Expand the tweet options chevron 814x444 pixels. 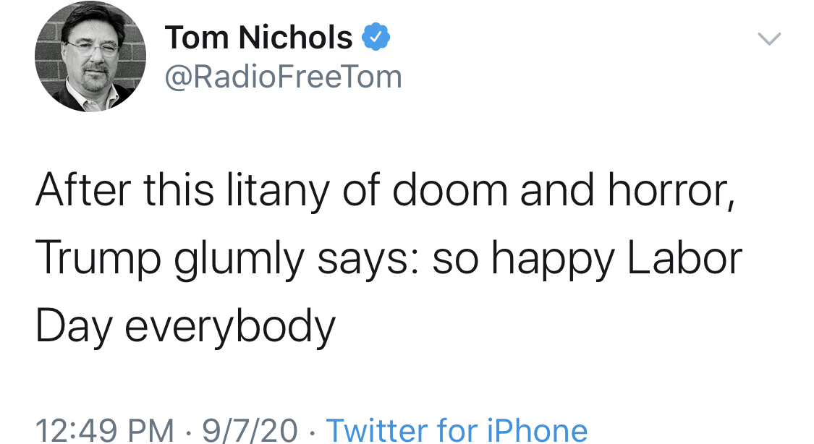[769, 38]
